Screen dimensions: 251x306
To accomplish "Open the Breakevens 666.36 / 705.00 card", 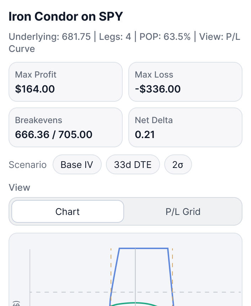I will [65, 127].
